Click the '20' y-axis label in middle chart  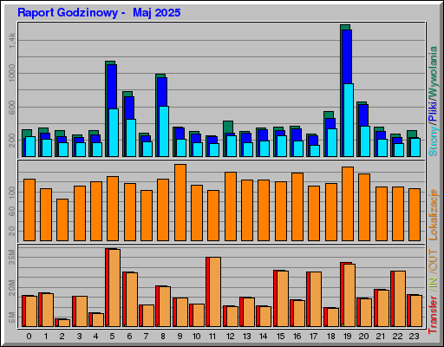[11, 231]
